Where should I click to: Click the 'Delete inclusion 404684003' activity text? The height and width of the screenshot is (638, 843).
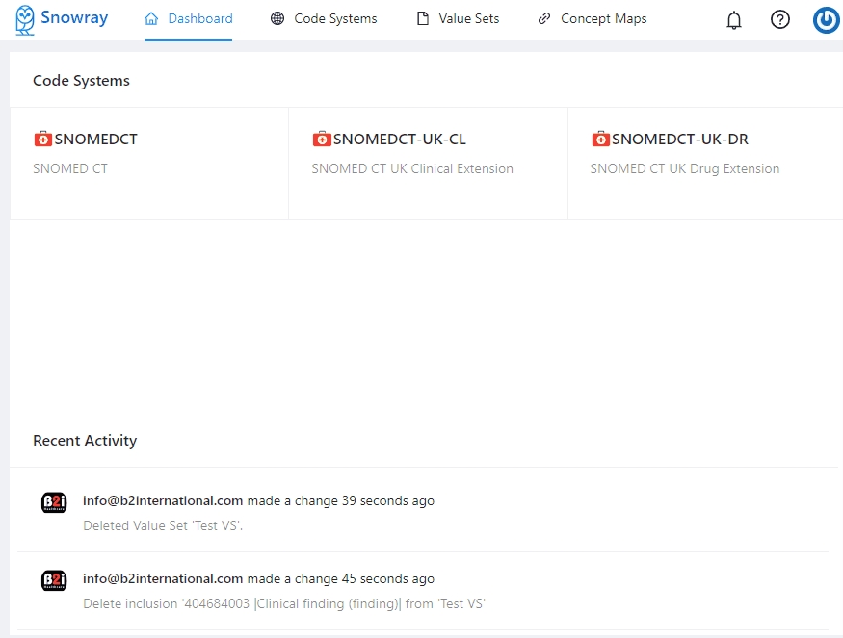coord(283,604)
